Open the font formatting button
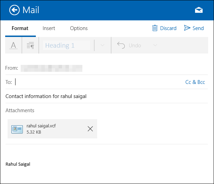This screenshot has width=214, height=184. pyautogui.click(x=13, y=45)
